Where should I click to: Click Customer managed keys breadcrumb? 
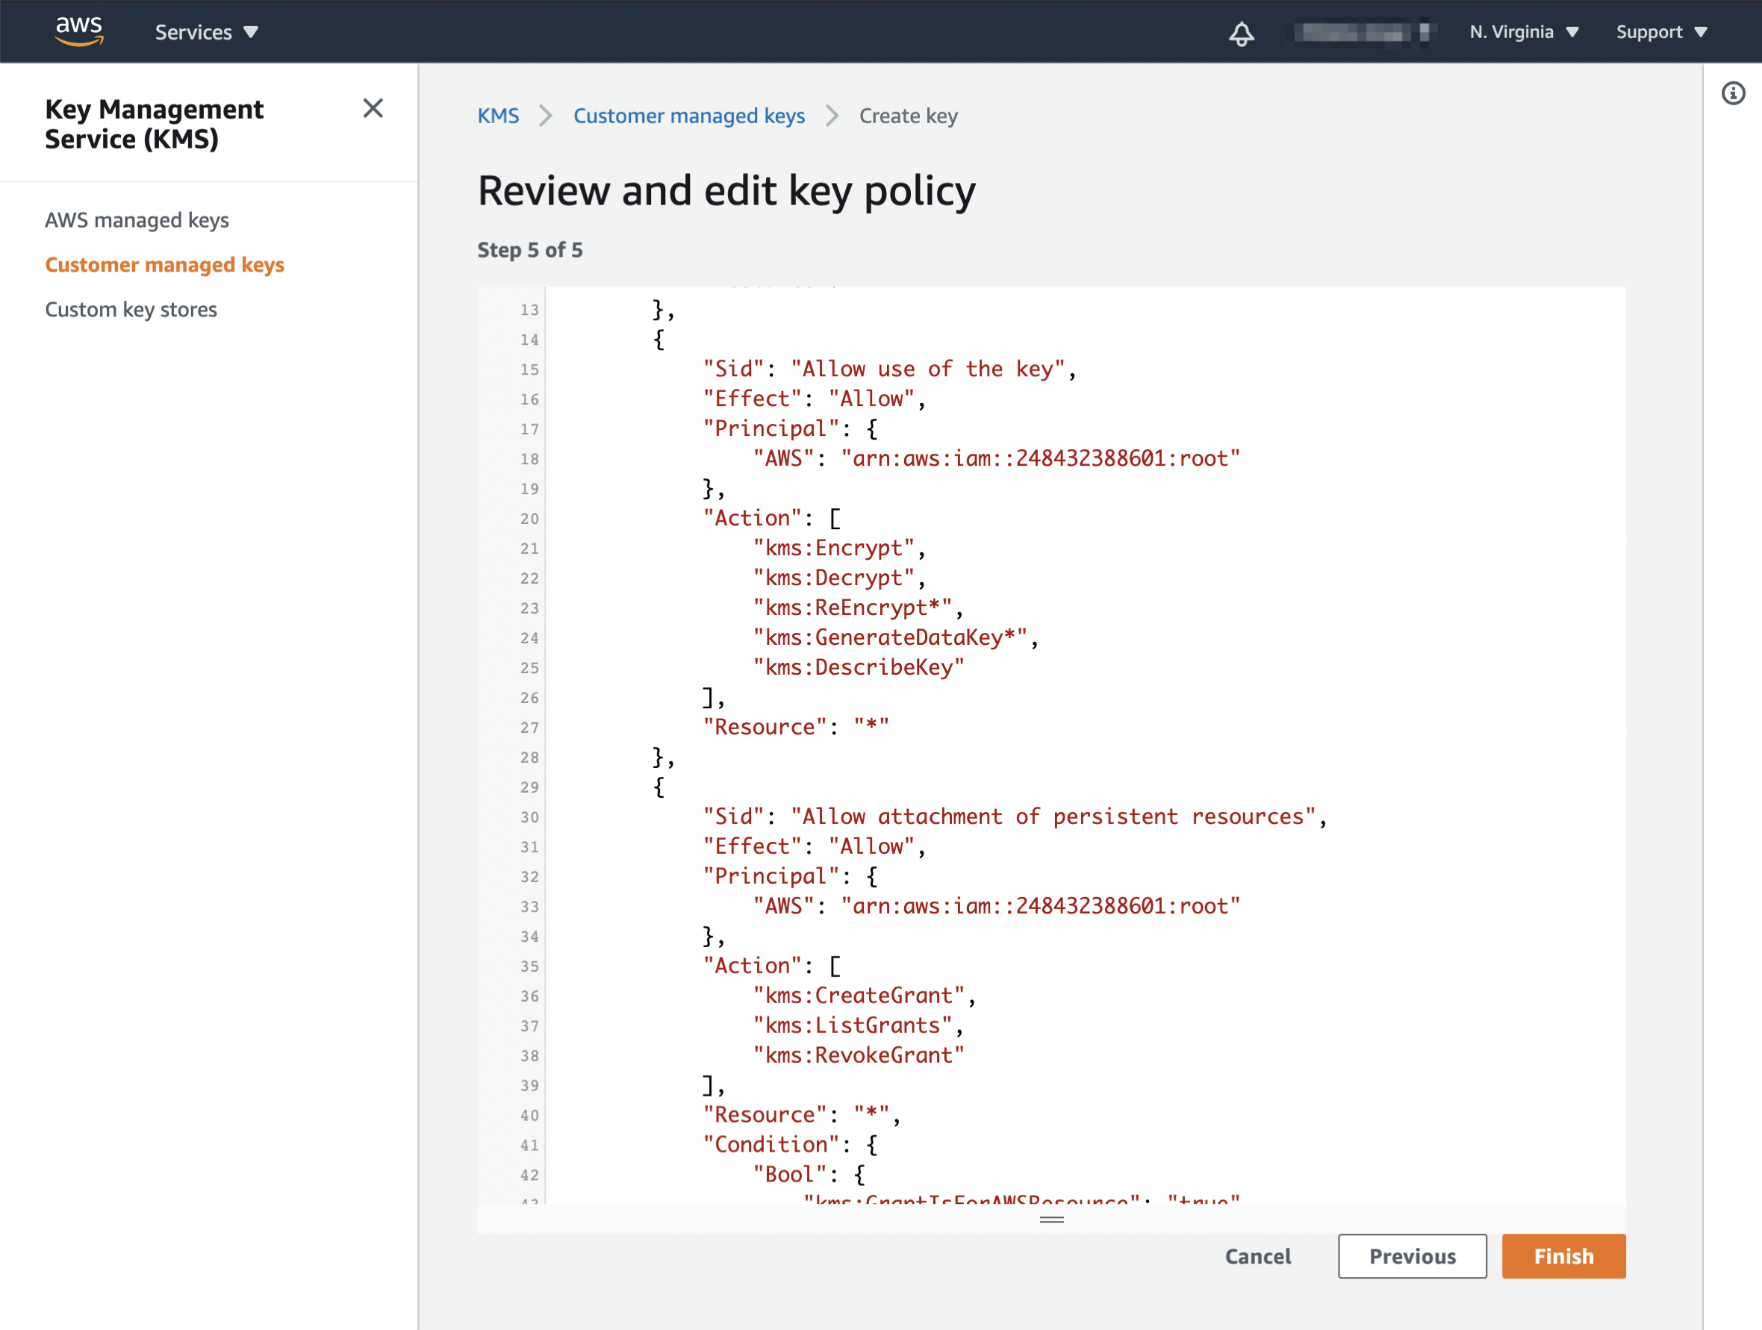689,116
